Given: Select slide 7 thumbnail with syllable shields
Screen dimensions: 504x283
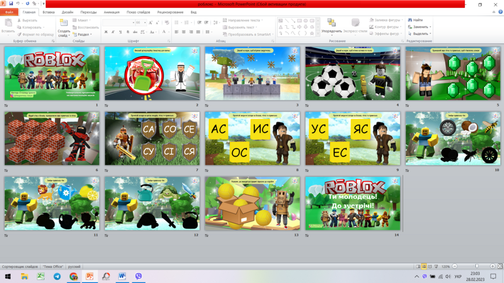Looking at the screenshot, I should click(152, 139).
